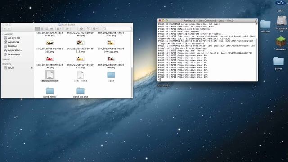The width and height of the screenshot is (288, 162).
Task: Select the Server folder on desktop
Action: 279,61
